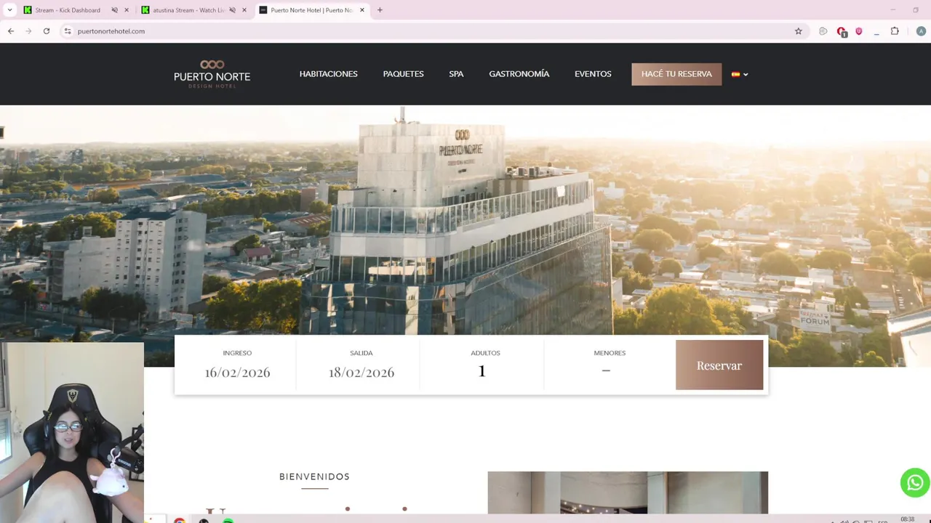Close the atustina Stream tab
This screenshot has width=931, height=523.
244,10
